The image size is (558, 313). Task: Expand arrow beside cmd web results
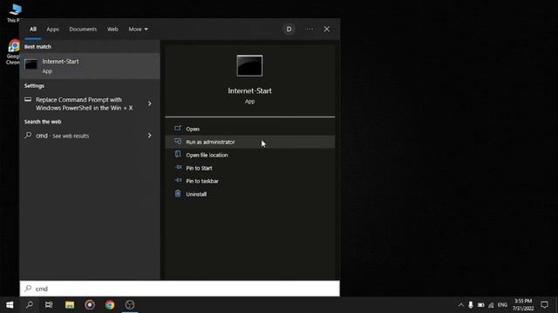(x=149, y=136)
